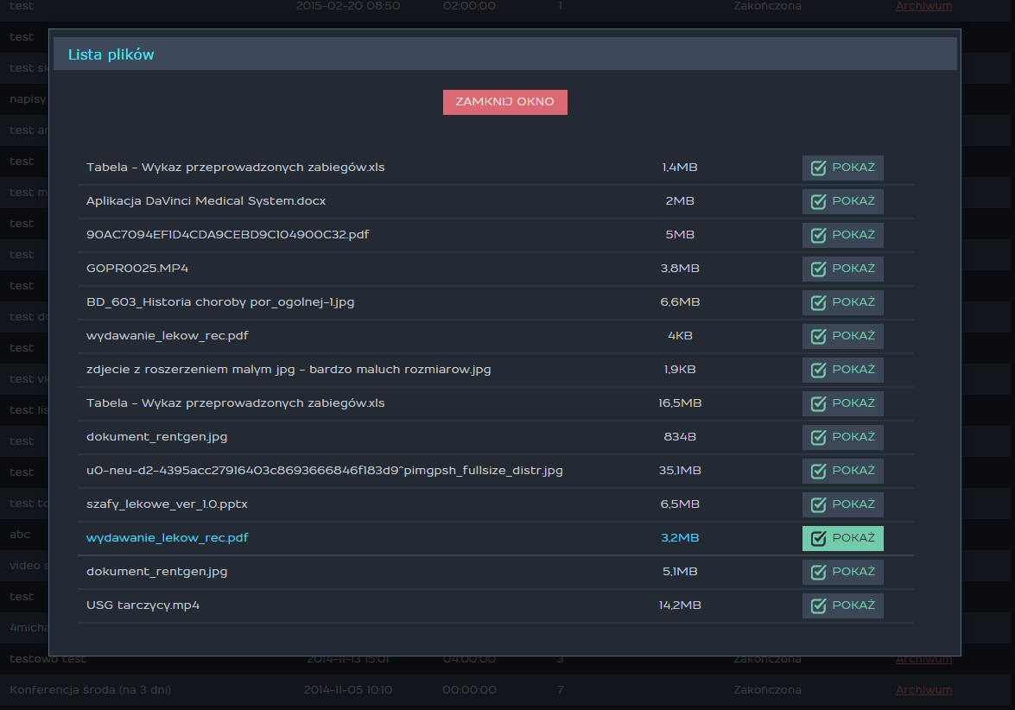Show the 5,1MB dokument_rentgen.jpg

[843, 572]
